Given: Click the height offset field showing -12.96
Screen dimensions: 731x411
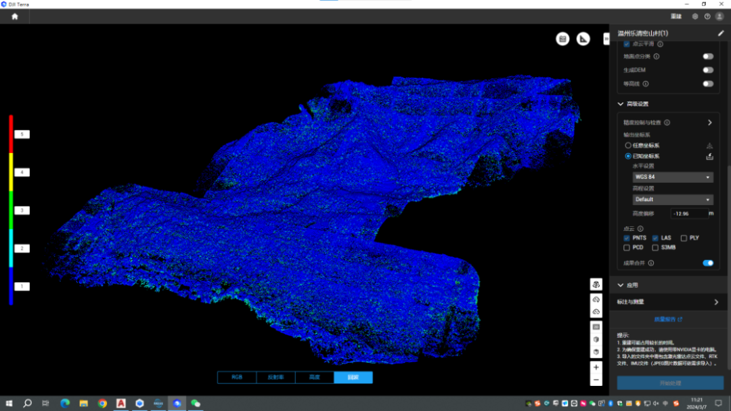Looking at the screenshot, I should click(689, 214).
